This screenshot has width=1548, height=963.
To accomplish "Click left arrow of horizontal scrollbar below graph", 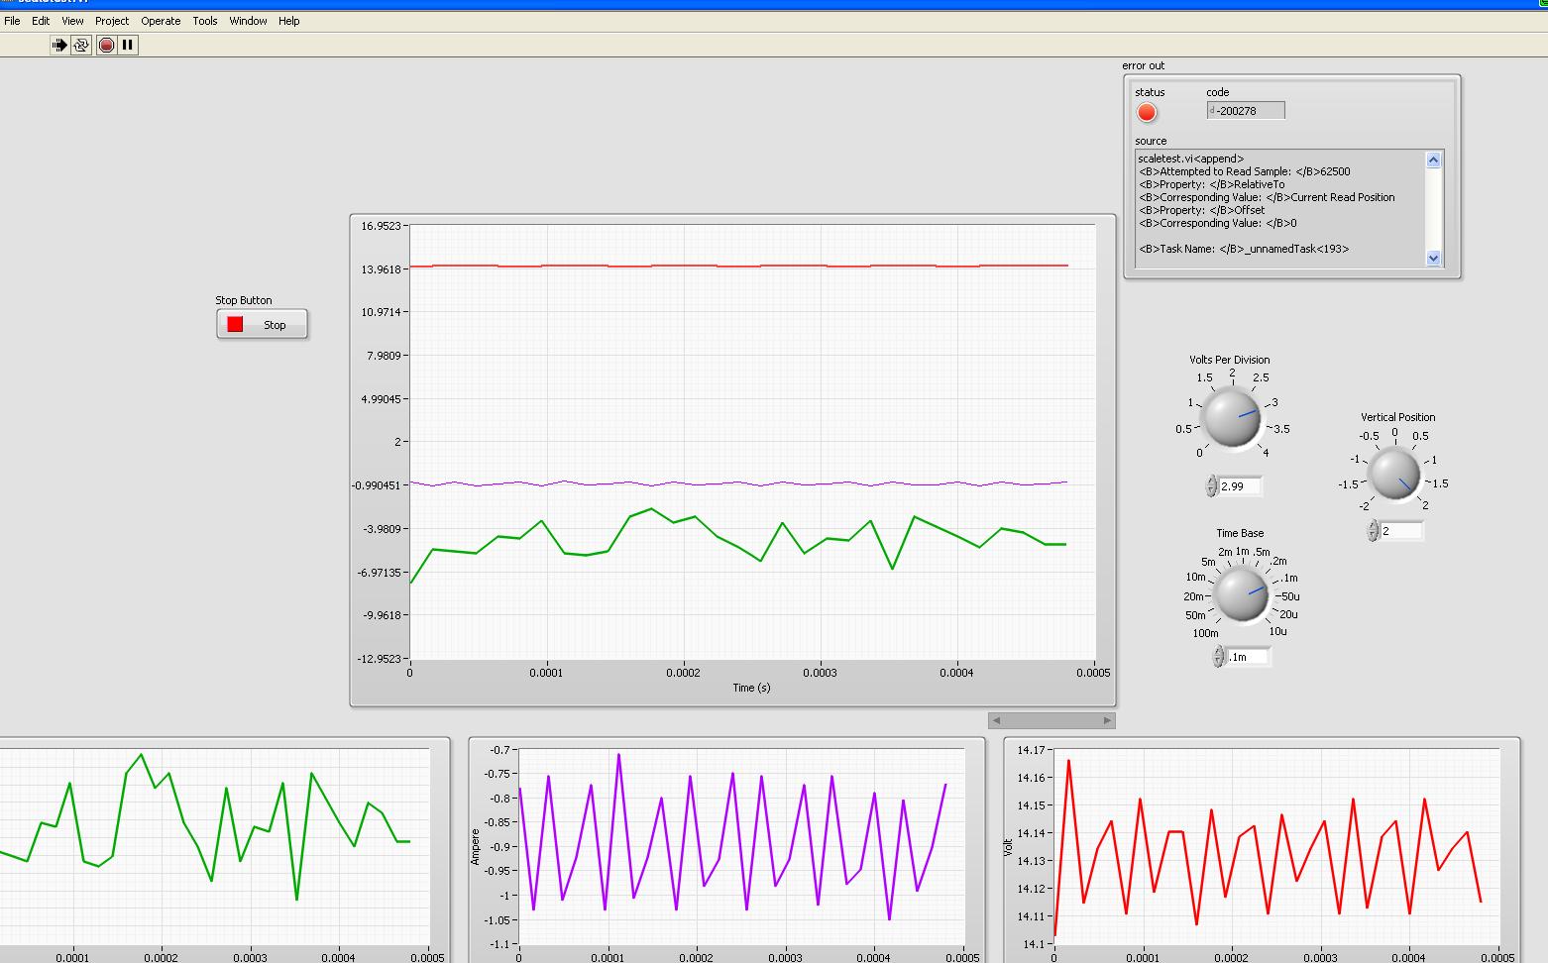I will [996, 720].
